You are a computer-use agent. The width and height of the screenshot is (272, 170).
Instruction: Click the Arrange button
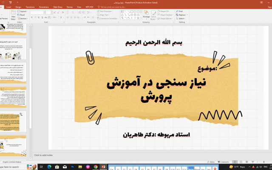[146, 14]
